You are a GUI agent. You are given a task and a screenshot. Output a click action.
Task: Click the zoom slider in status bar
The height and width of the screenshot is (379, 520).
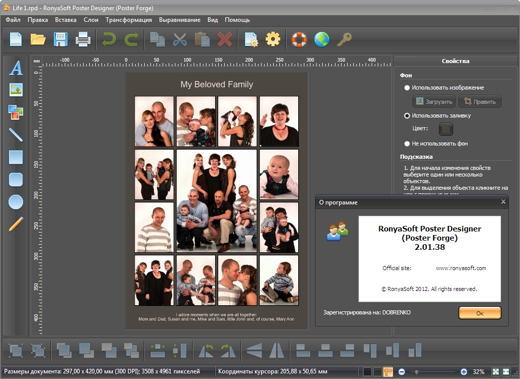(417, 372)
